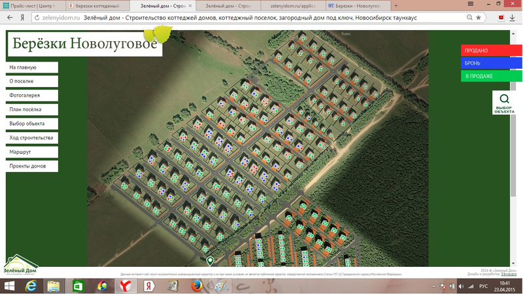Viewport: 523px width, 295px height.
Task: Open the Фотогалерея menu item
Action: pyautogui.click(x=32, y=95)
